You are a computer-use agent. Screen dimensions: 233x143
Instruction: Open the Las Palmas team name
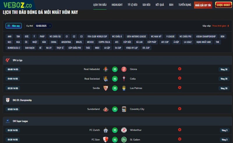tap(136, 88)
